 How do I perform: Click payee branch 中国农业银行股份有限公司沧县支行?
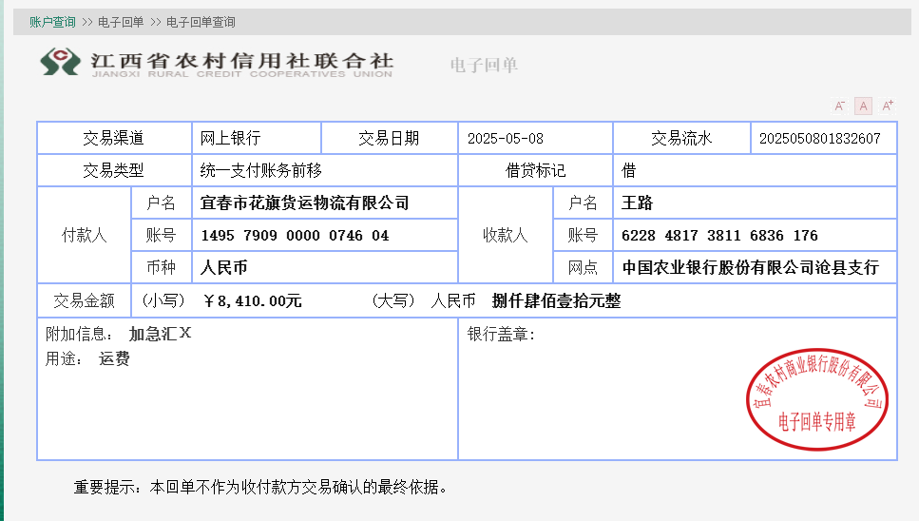click(x=750, y=268)
